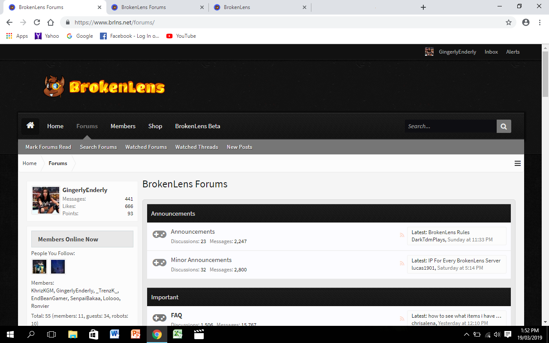Click gamepad icon beside Minor Announcements

click(x=160, y=262)
